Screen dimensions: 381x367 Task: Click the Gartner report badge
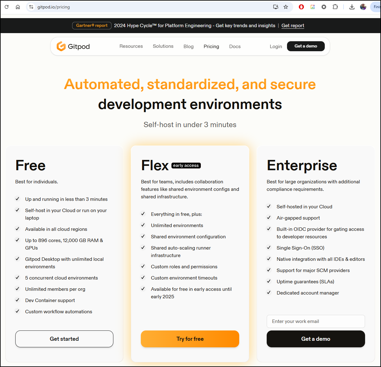click(x=92, y=26)
